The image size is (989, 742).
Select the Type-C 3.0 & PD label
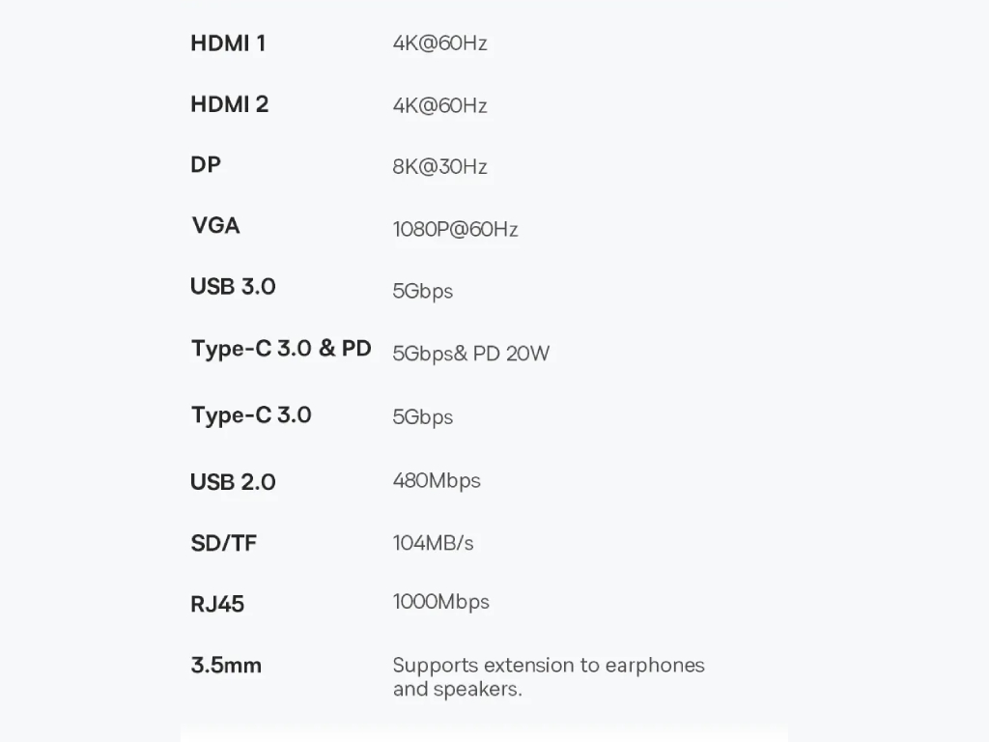tap(281, 349)
